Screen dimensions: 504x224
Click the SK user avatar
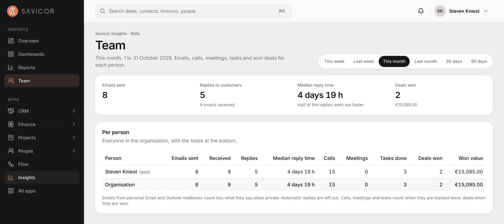click(440, 11)
